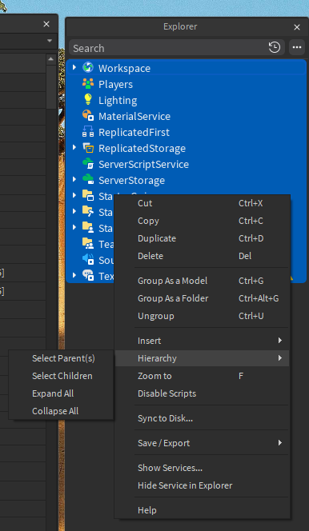Click the left panel scrollbar up arrow
Screen dimensions: 309x531
pyautogui.click(x=51, y=59)
